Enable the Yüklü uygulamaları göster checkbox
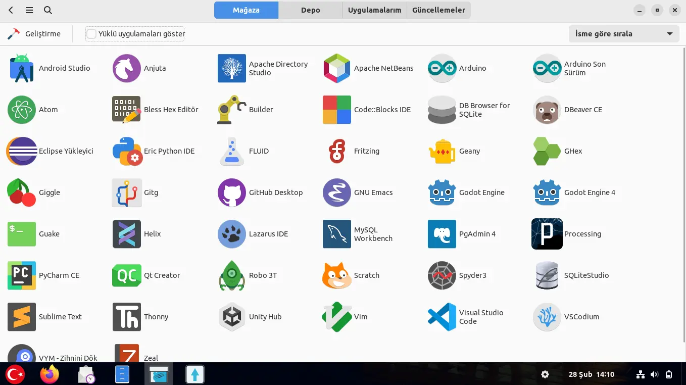The width and height of the screenshot is (686, 385). (91, 34)
